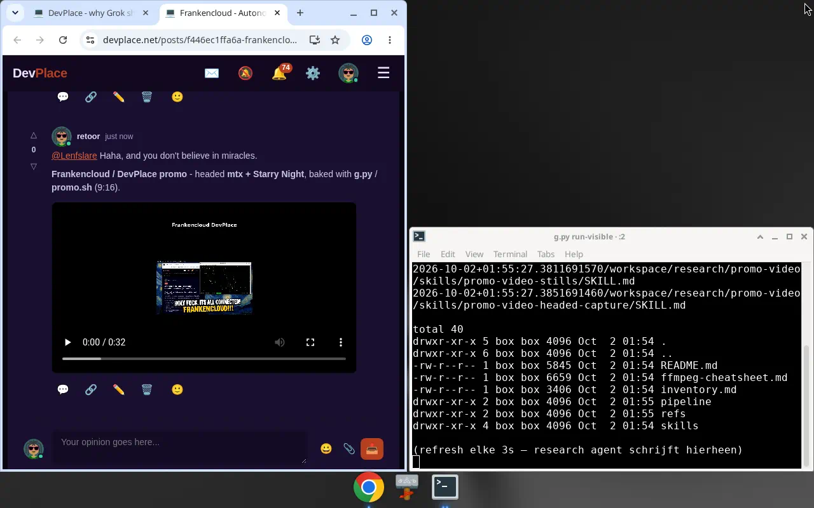This screenshot has width=814, height=508.
Task: Follow the @Lenfslare mention link
Action: point(74,156)
